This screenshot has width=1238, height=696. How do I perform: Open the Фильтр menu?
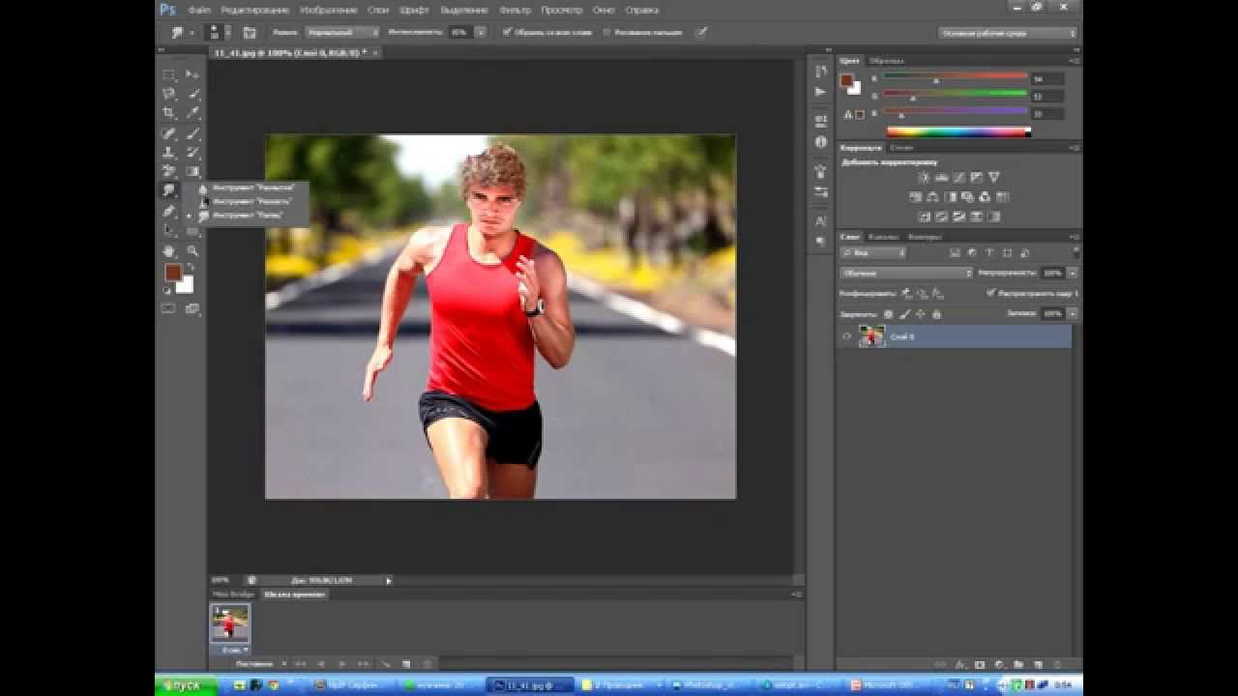pos(515,10)
